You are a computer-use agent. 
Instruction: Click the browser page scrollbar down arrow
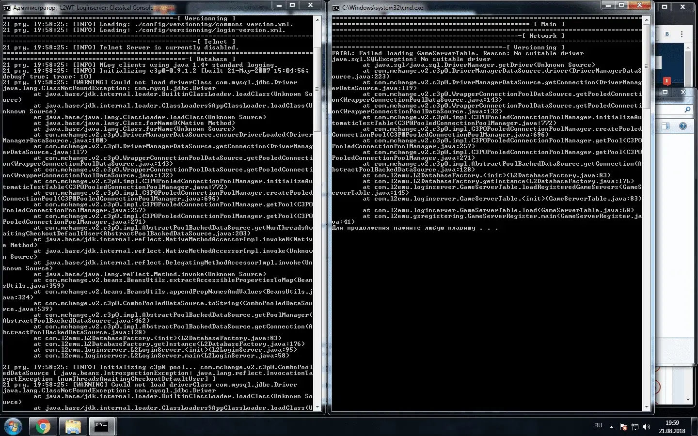click(x=688, y=400)
